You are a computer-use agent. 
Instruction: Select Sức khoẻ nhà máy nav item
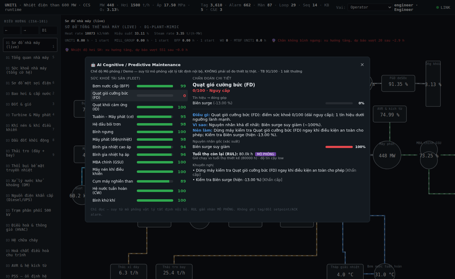[30, 70]
